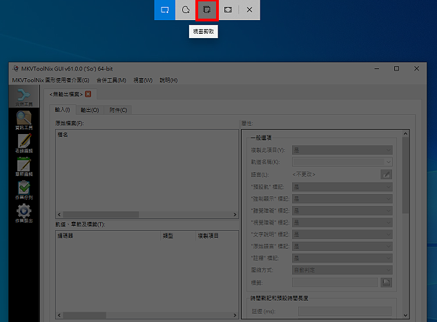
Task: Expand "文字說明" 標記 dropdown
Action: pos(342,234)
